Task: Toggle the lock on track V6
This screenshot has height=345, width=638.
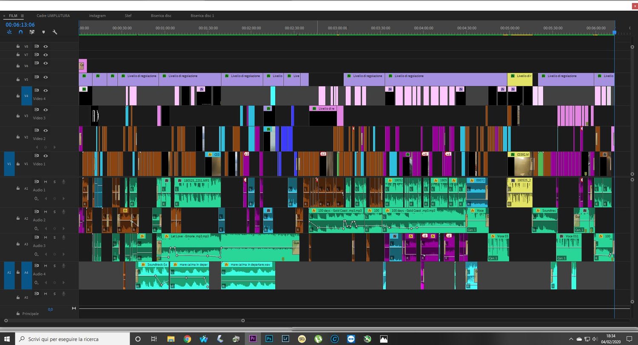Action: click(x=18, y=66)
